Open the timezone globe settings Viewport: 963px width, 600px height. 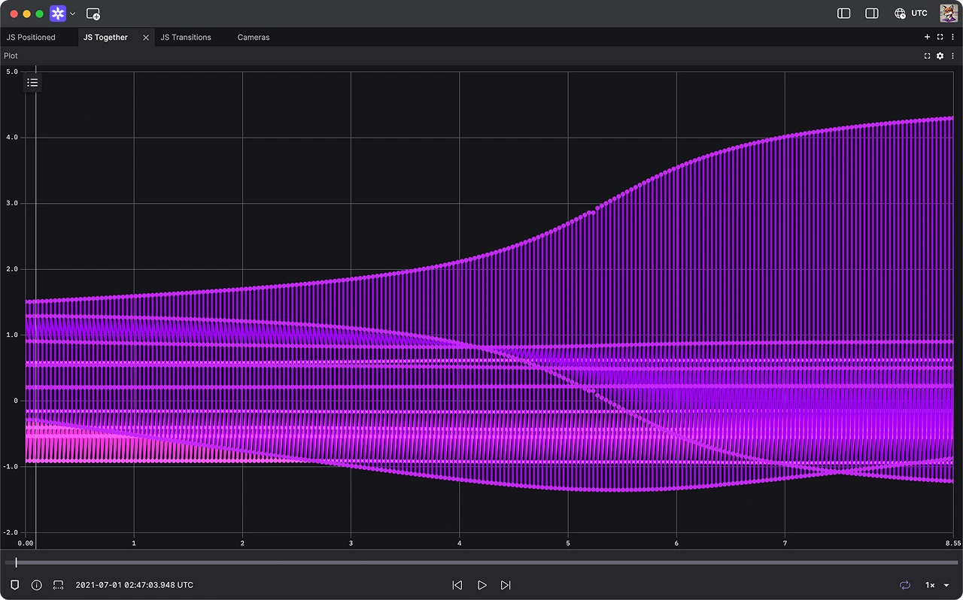click(900, 14)
